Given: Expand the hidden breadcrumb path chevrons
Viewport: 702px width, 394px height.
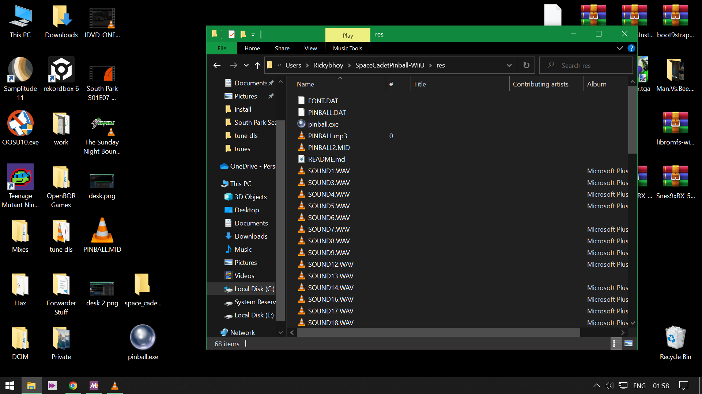Looking at the screenshot, I should pos(279,65).
